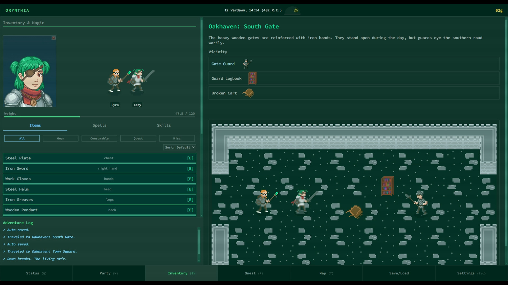Enable the Gear item filter
This screenshot has width=508, height=285.
tap(60, 138)
